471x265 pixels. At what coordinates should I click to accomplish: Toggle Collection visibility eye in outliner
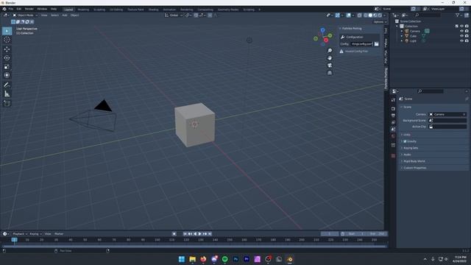tap(461, 26)
